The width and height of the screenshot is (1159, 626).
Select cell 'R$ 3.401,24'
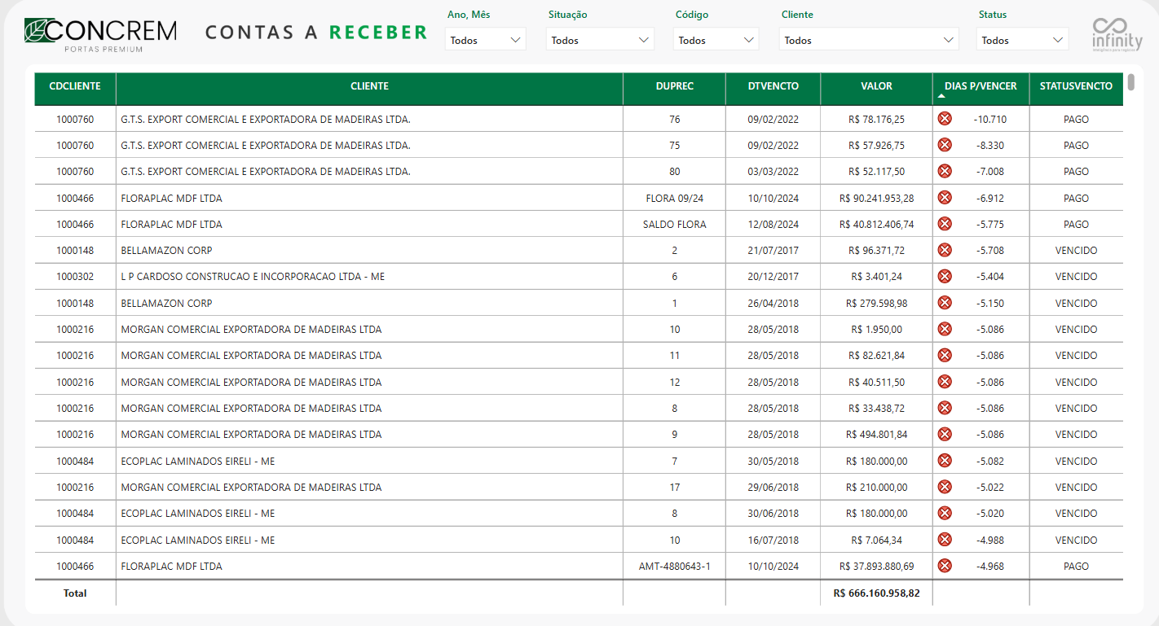(876, 276)
